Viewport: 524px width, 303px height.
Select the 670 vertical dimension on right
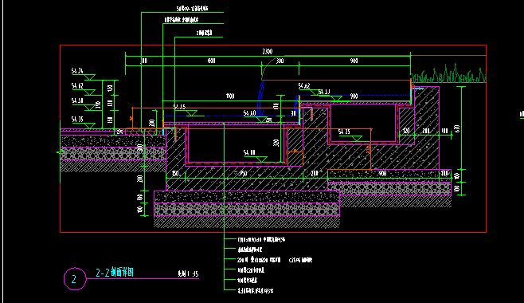point(457,128)
